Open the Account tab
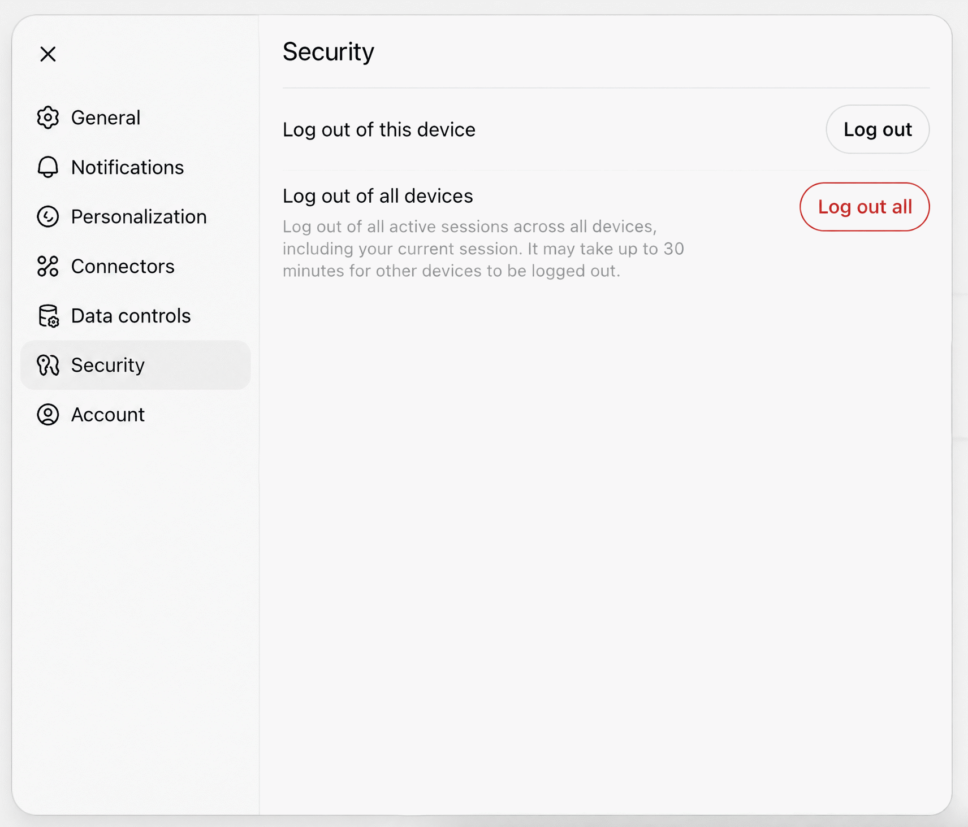Viewport: 968px width, 827px height. click(136, 415)
